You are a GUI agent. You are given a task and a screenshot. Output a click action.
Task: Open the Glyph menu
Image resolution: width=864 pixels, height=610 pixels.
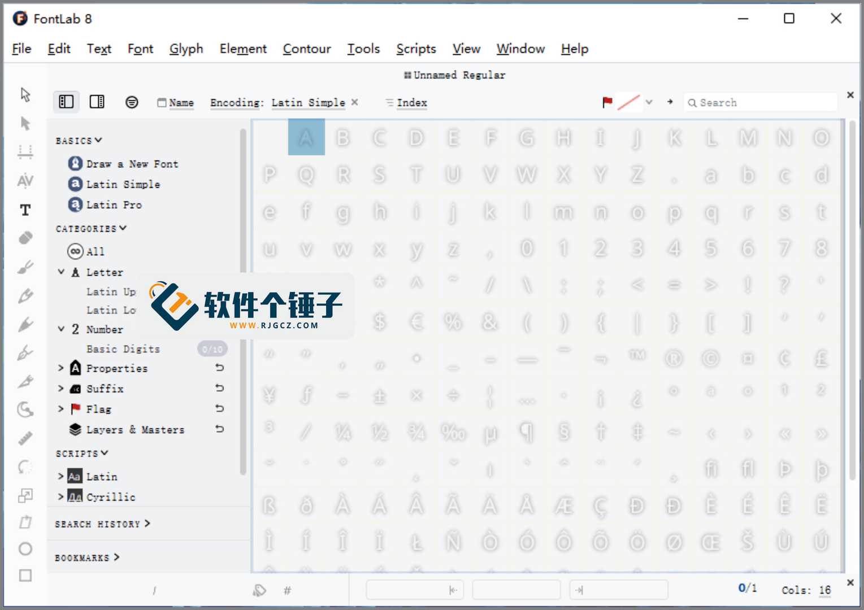coord(186,49)
